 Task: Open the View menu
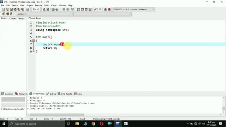(x=22, y=6)
